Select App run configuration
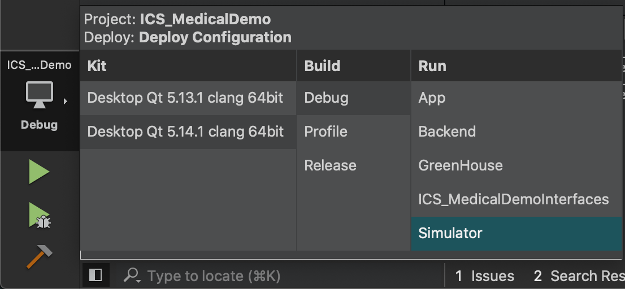Image resolution: width=625 pixels, height=289 pixels. pyautogui.click(x=516, y=98)
